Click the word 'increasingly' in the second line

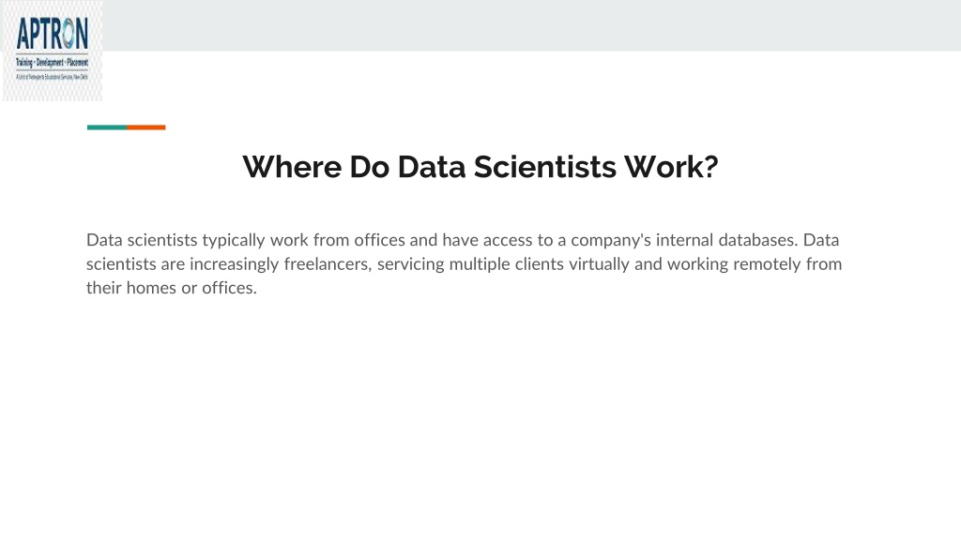pos(234,263)
